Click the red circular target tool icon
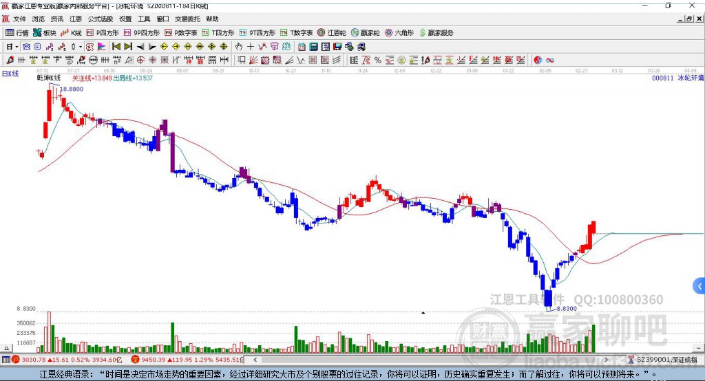This screenshot has width=705, height=381. 140,60
